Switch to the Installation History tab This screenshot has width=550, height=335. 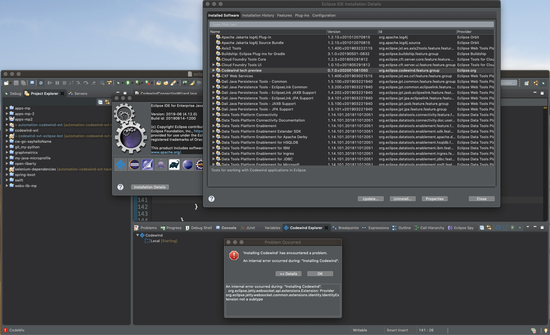258,15
